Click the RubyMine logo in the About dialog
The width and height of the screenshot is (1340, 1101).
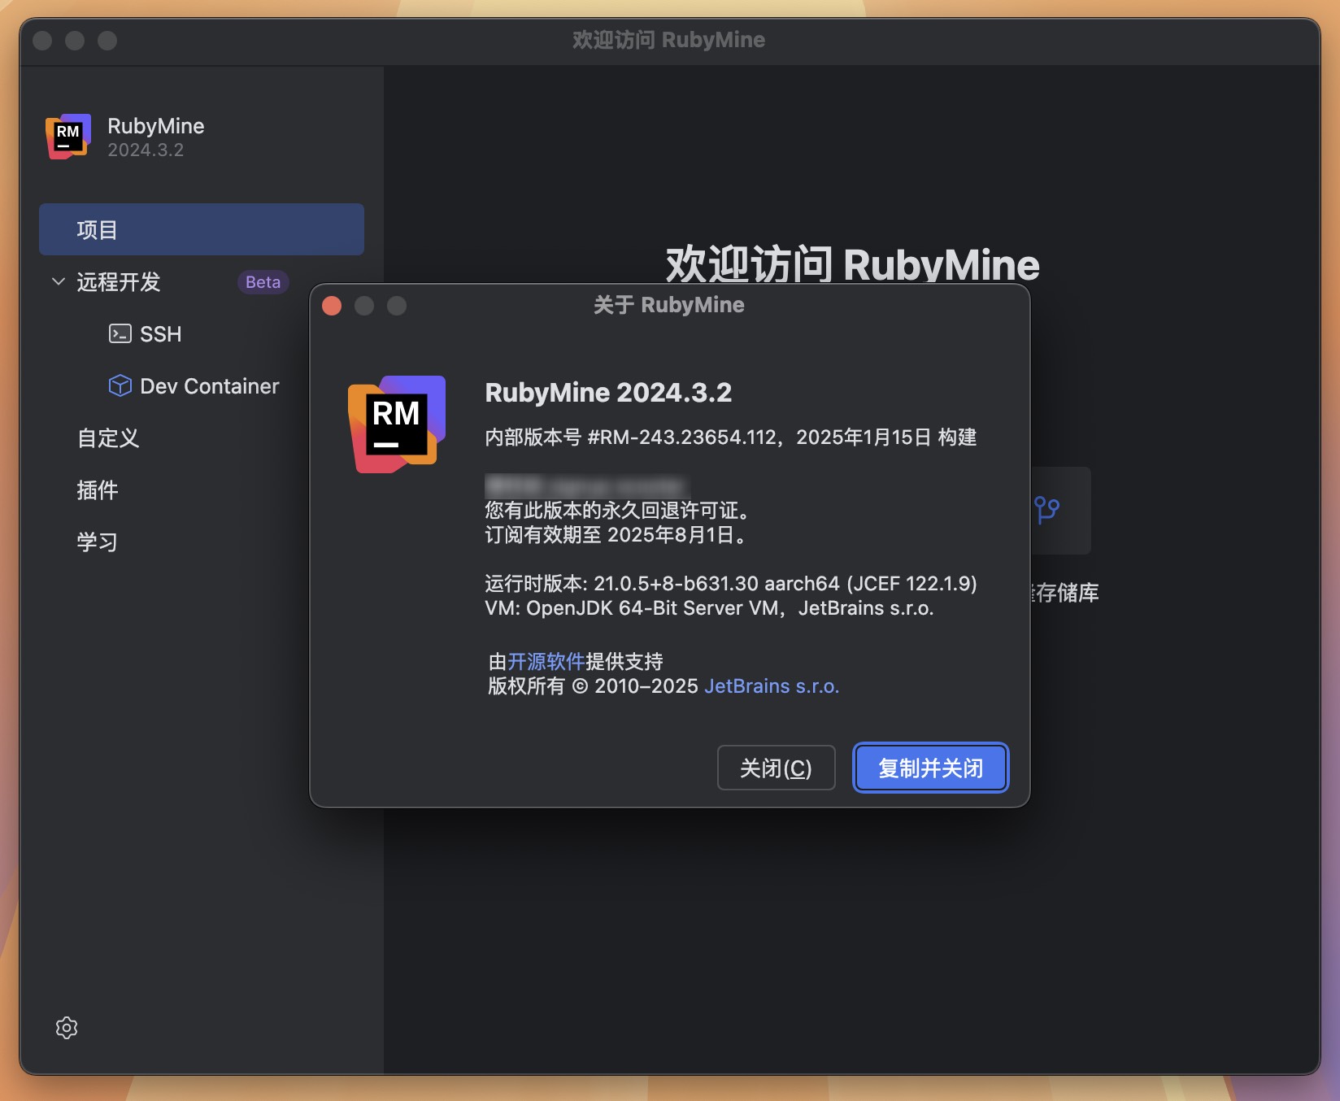coord(397,424)
